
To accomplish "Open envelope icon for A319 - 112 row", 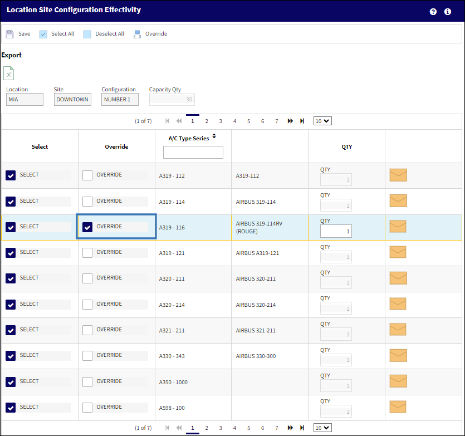I will coord(398,175).
